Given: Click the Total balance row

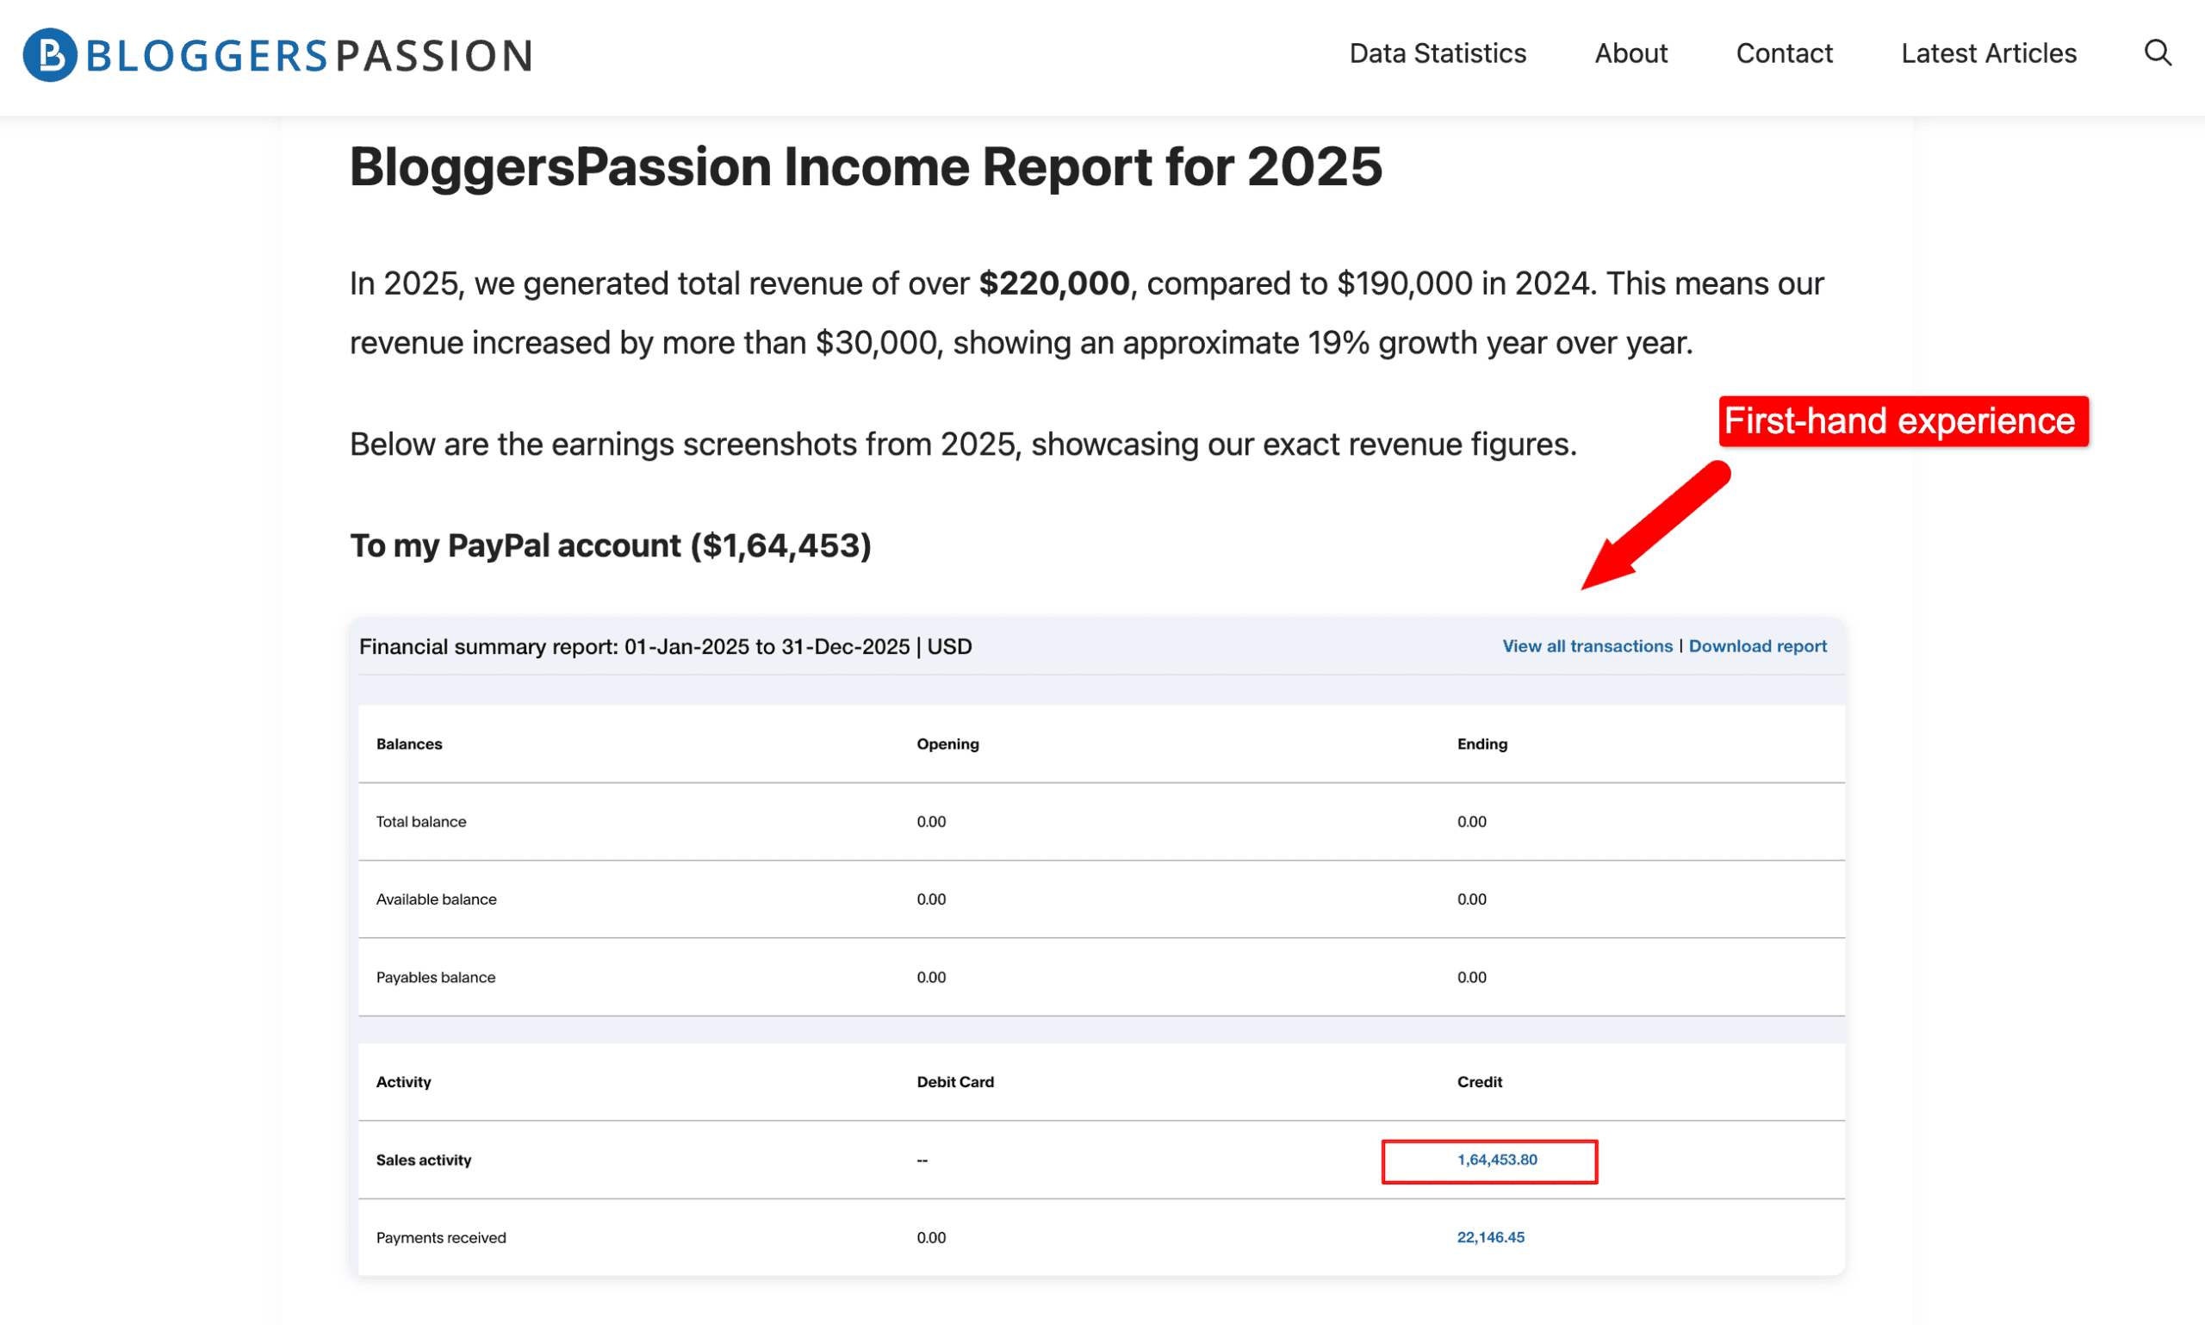Looking at the screenshot, I should (420, 821).
